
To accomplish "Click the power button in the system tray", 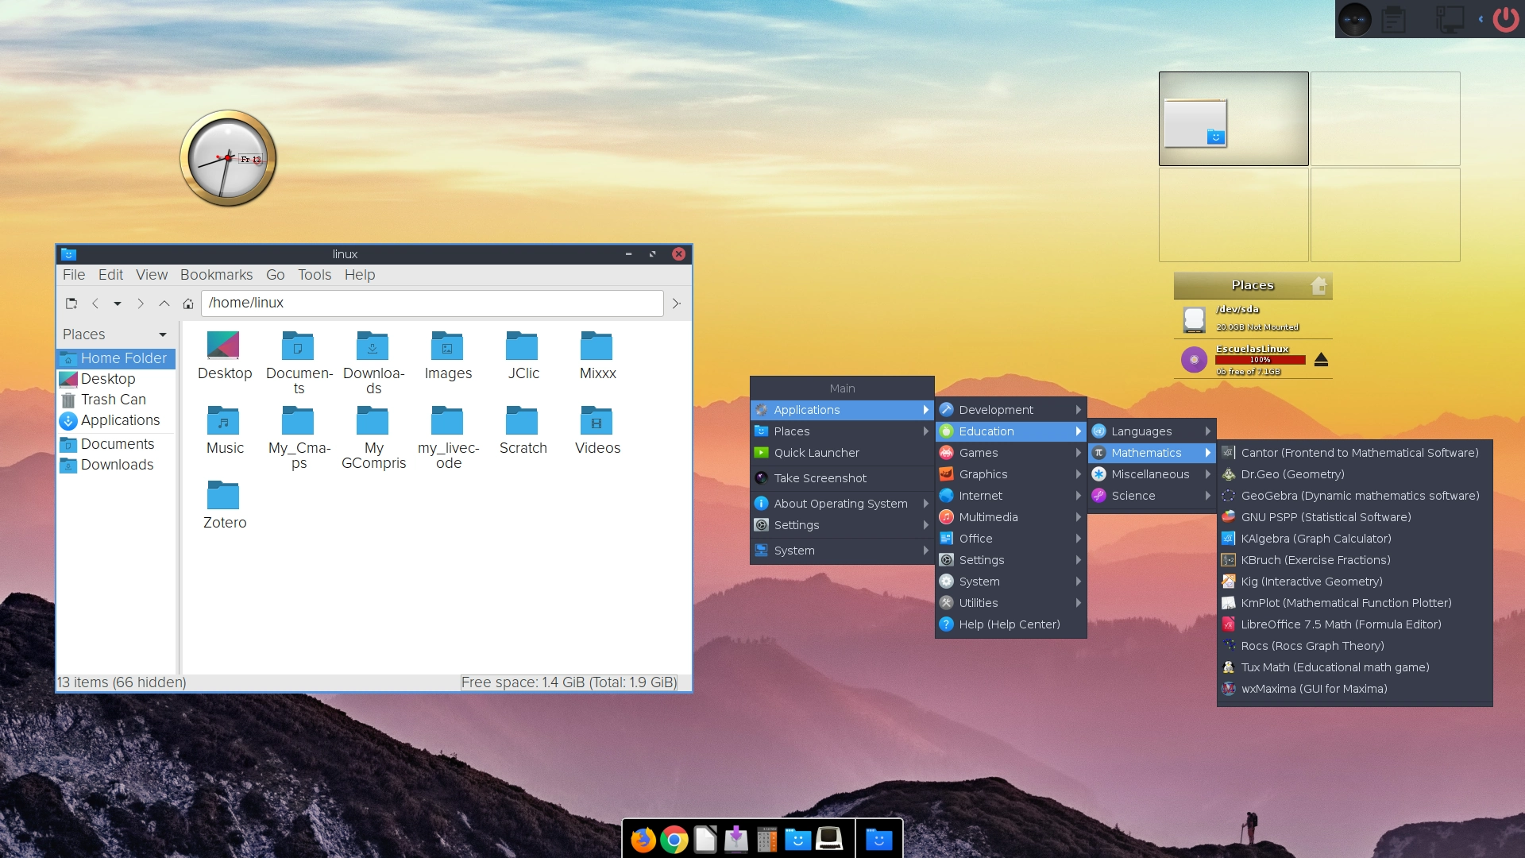I will click(x=1505, y=19).
